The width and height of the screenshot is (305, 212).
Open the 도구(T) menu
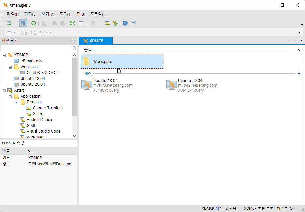click(65, 14)
